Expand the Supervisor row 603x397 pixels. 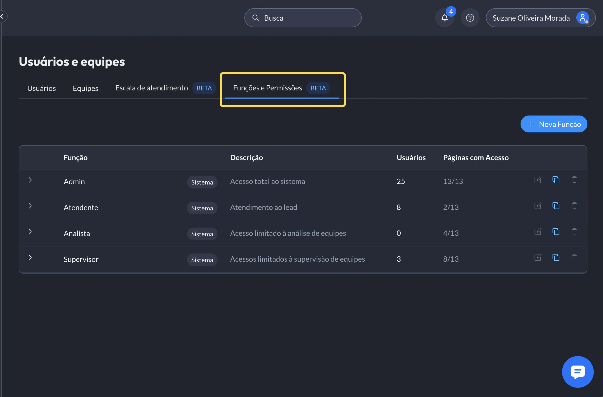coord(30,258)
